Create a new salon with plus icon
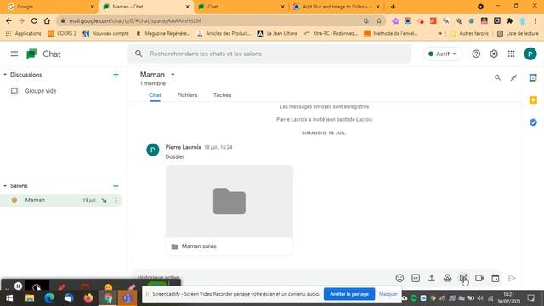The image size is (544, 306). [116, 186]
